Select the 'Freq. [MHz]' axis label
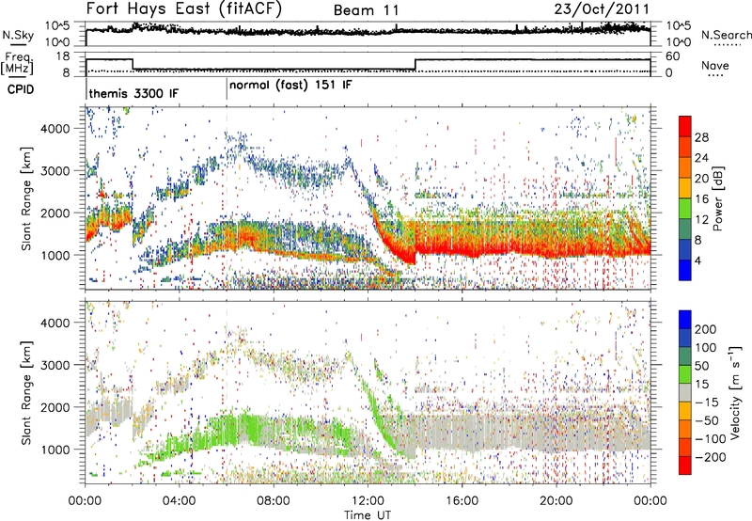This screenshot has width=752, height=521. pos(17,64)
